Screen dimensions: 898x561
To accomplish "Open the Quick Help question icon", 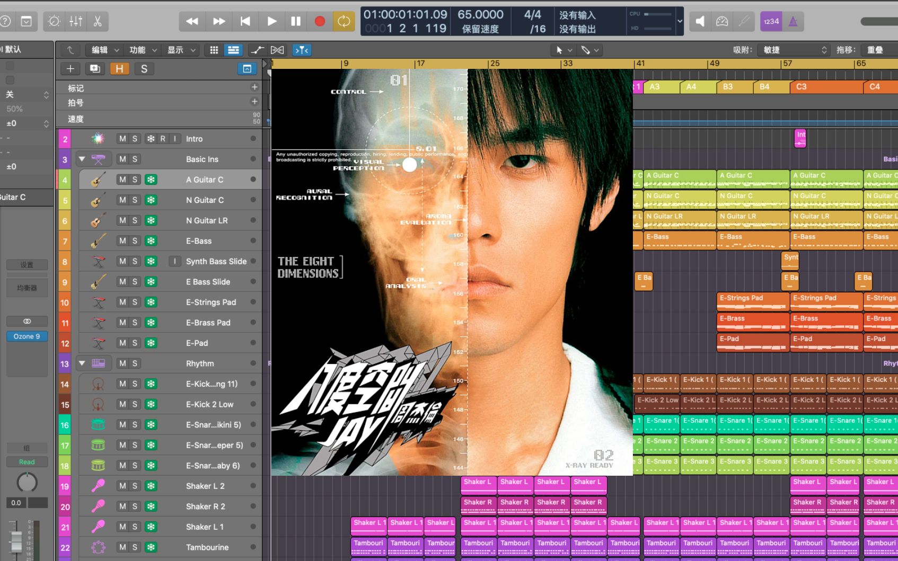I will 5,21.
